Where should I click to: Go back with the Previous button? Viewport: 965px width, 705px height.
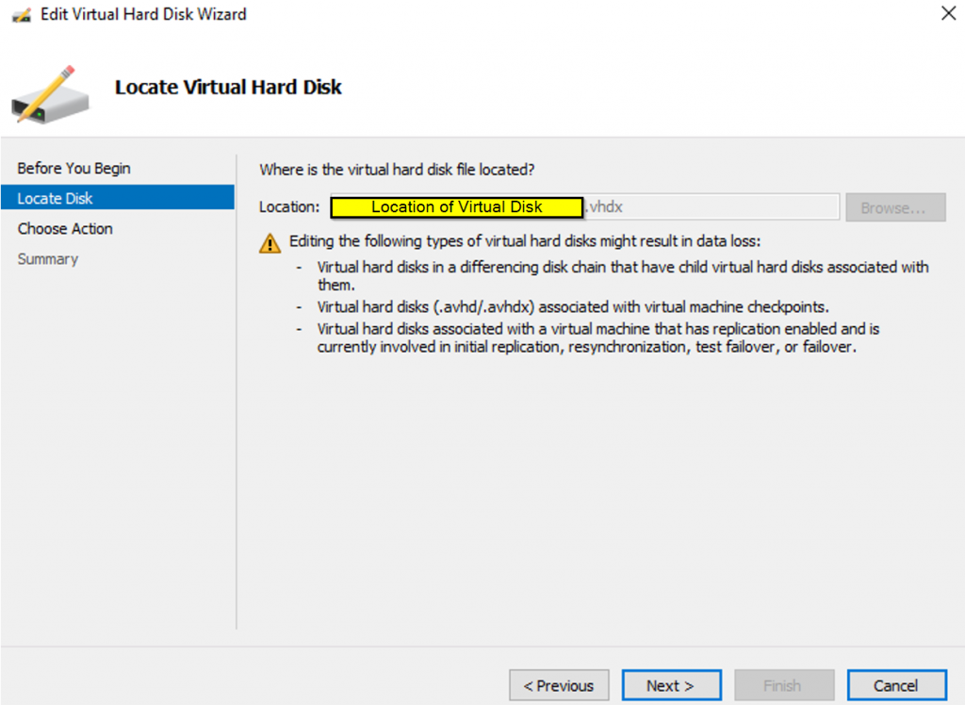coord(559,685)
